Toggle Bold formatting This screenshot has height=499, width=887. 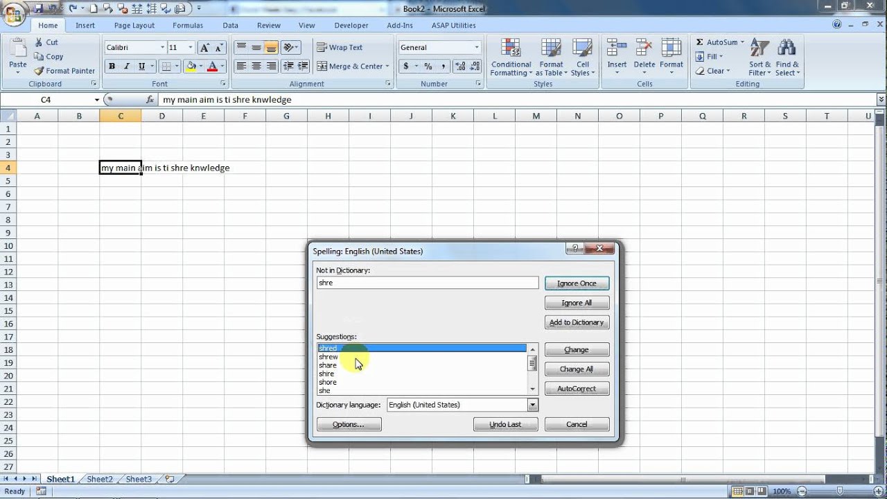click(x=112, y=67)
